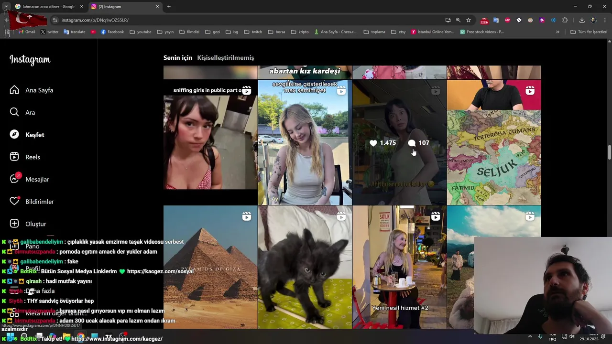
Task: Click reel icon on black kitten thumbnail
Action: pos(341,217)
